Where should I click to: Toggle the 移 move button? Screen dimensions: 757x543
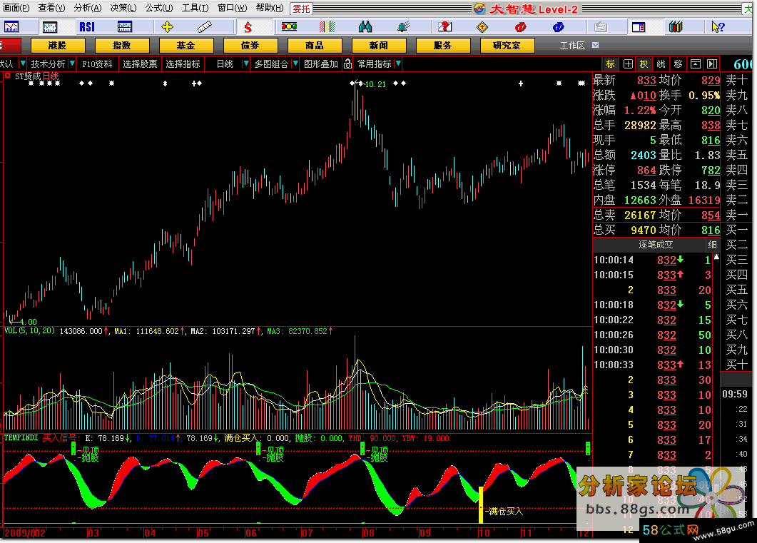click(679, 64)
